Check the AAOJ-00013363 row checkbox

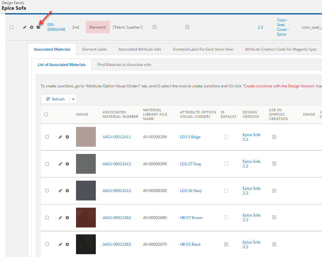pos(47,244)
